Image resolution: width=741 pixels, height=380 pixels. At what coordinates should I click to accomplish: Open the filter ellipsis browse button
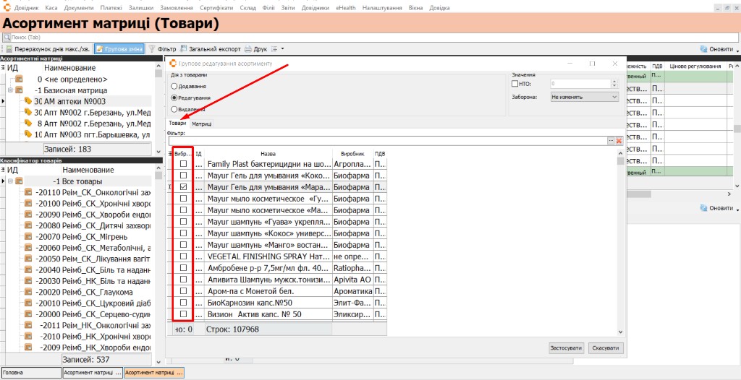[x=611, y=141]
